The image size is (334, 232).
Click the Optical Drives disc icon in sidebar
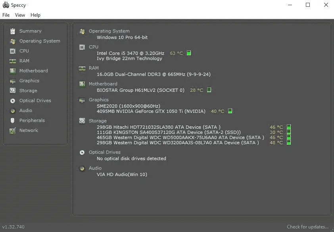[13, 101]
